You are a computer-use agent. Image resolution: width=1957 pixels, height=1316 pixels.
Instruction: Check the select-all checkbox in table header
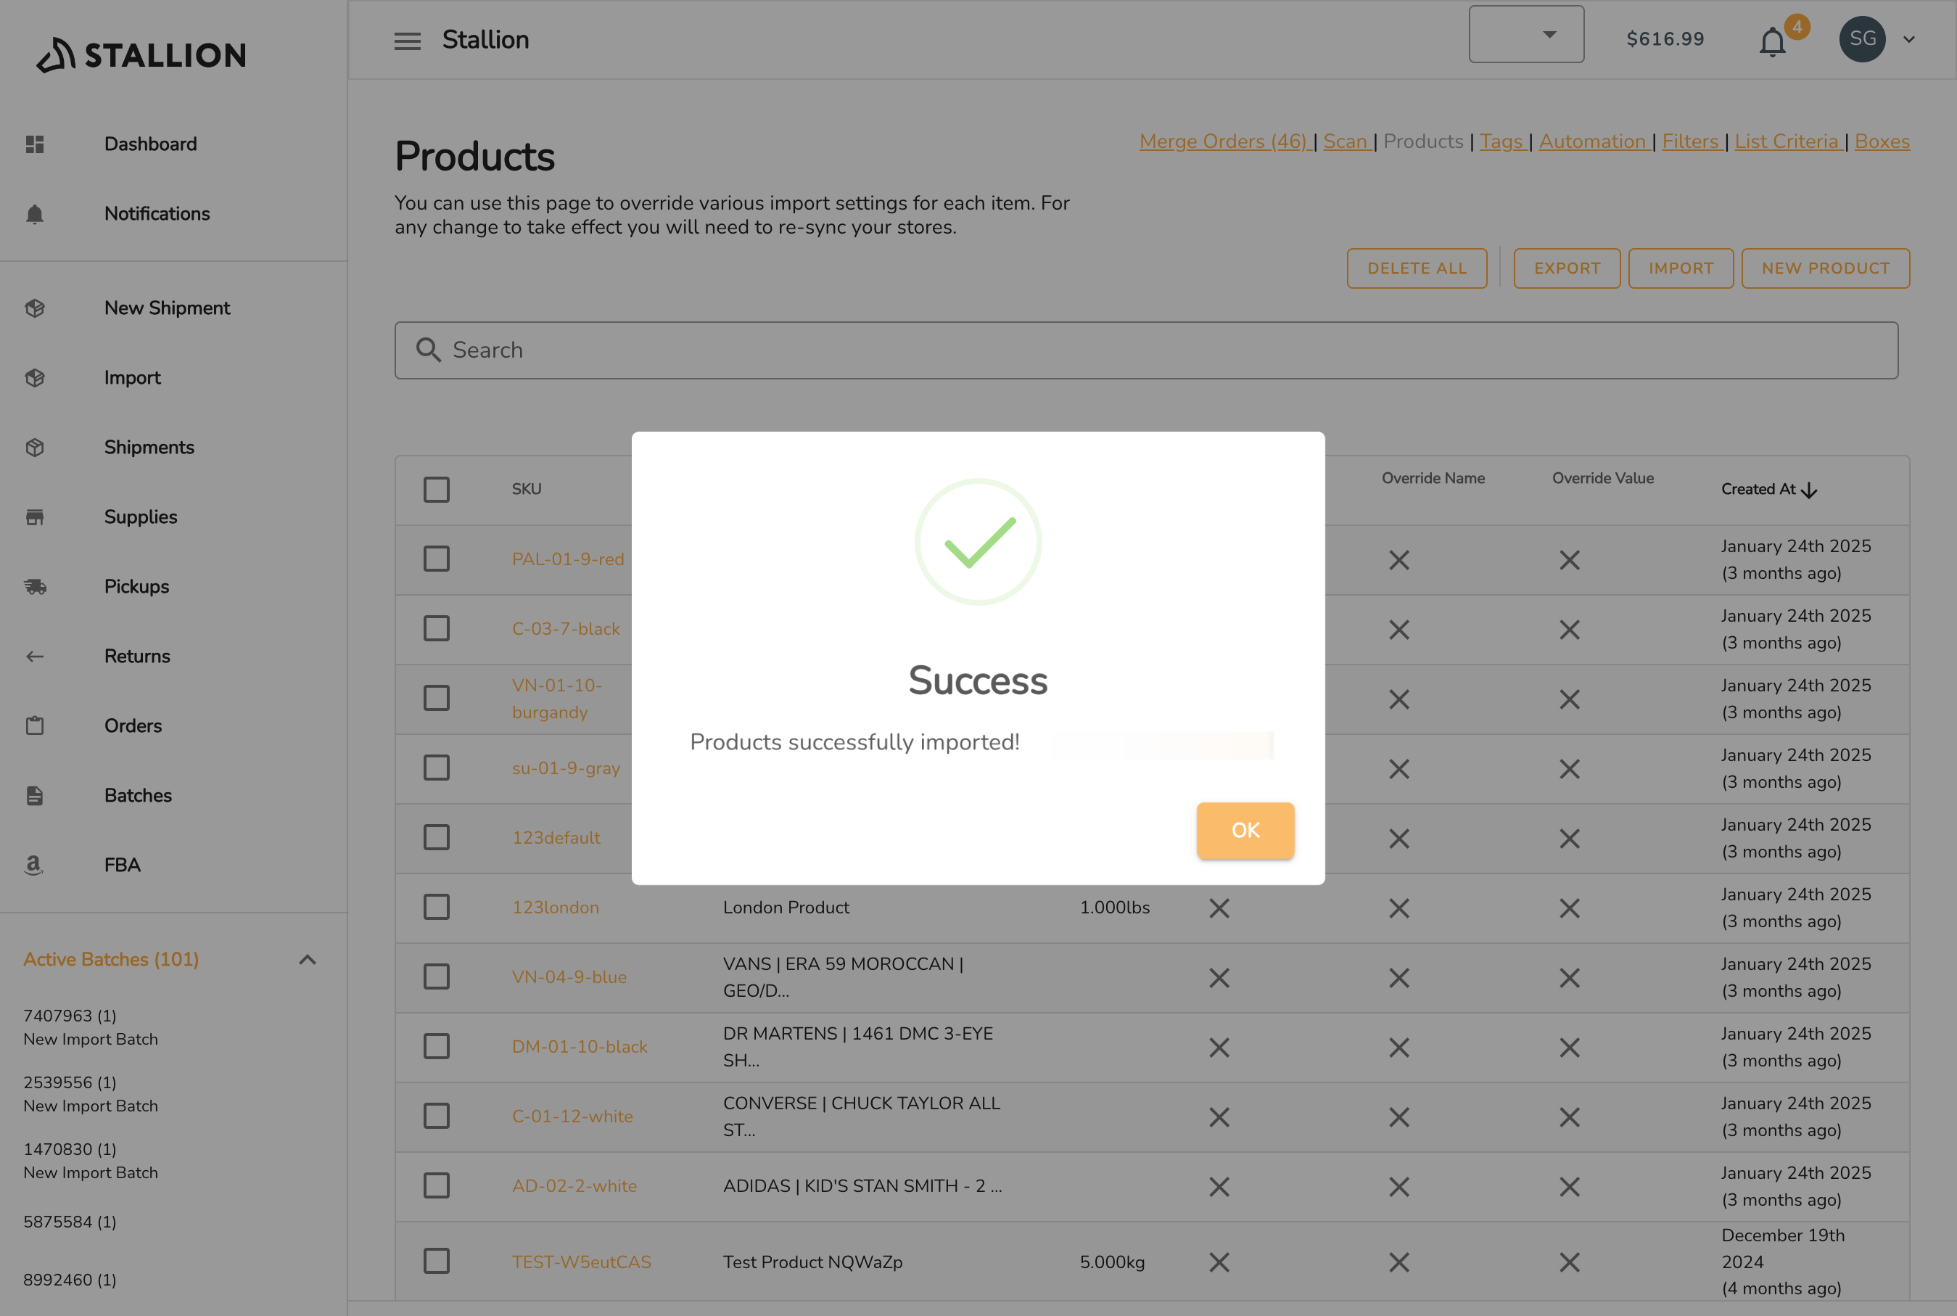pyautogui.click(x=437, y=489)
